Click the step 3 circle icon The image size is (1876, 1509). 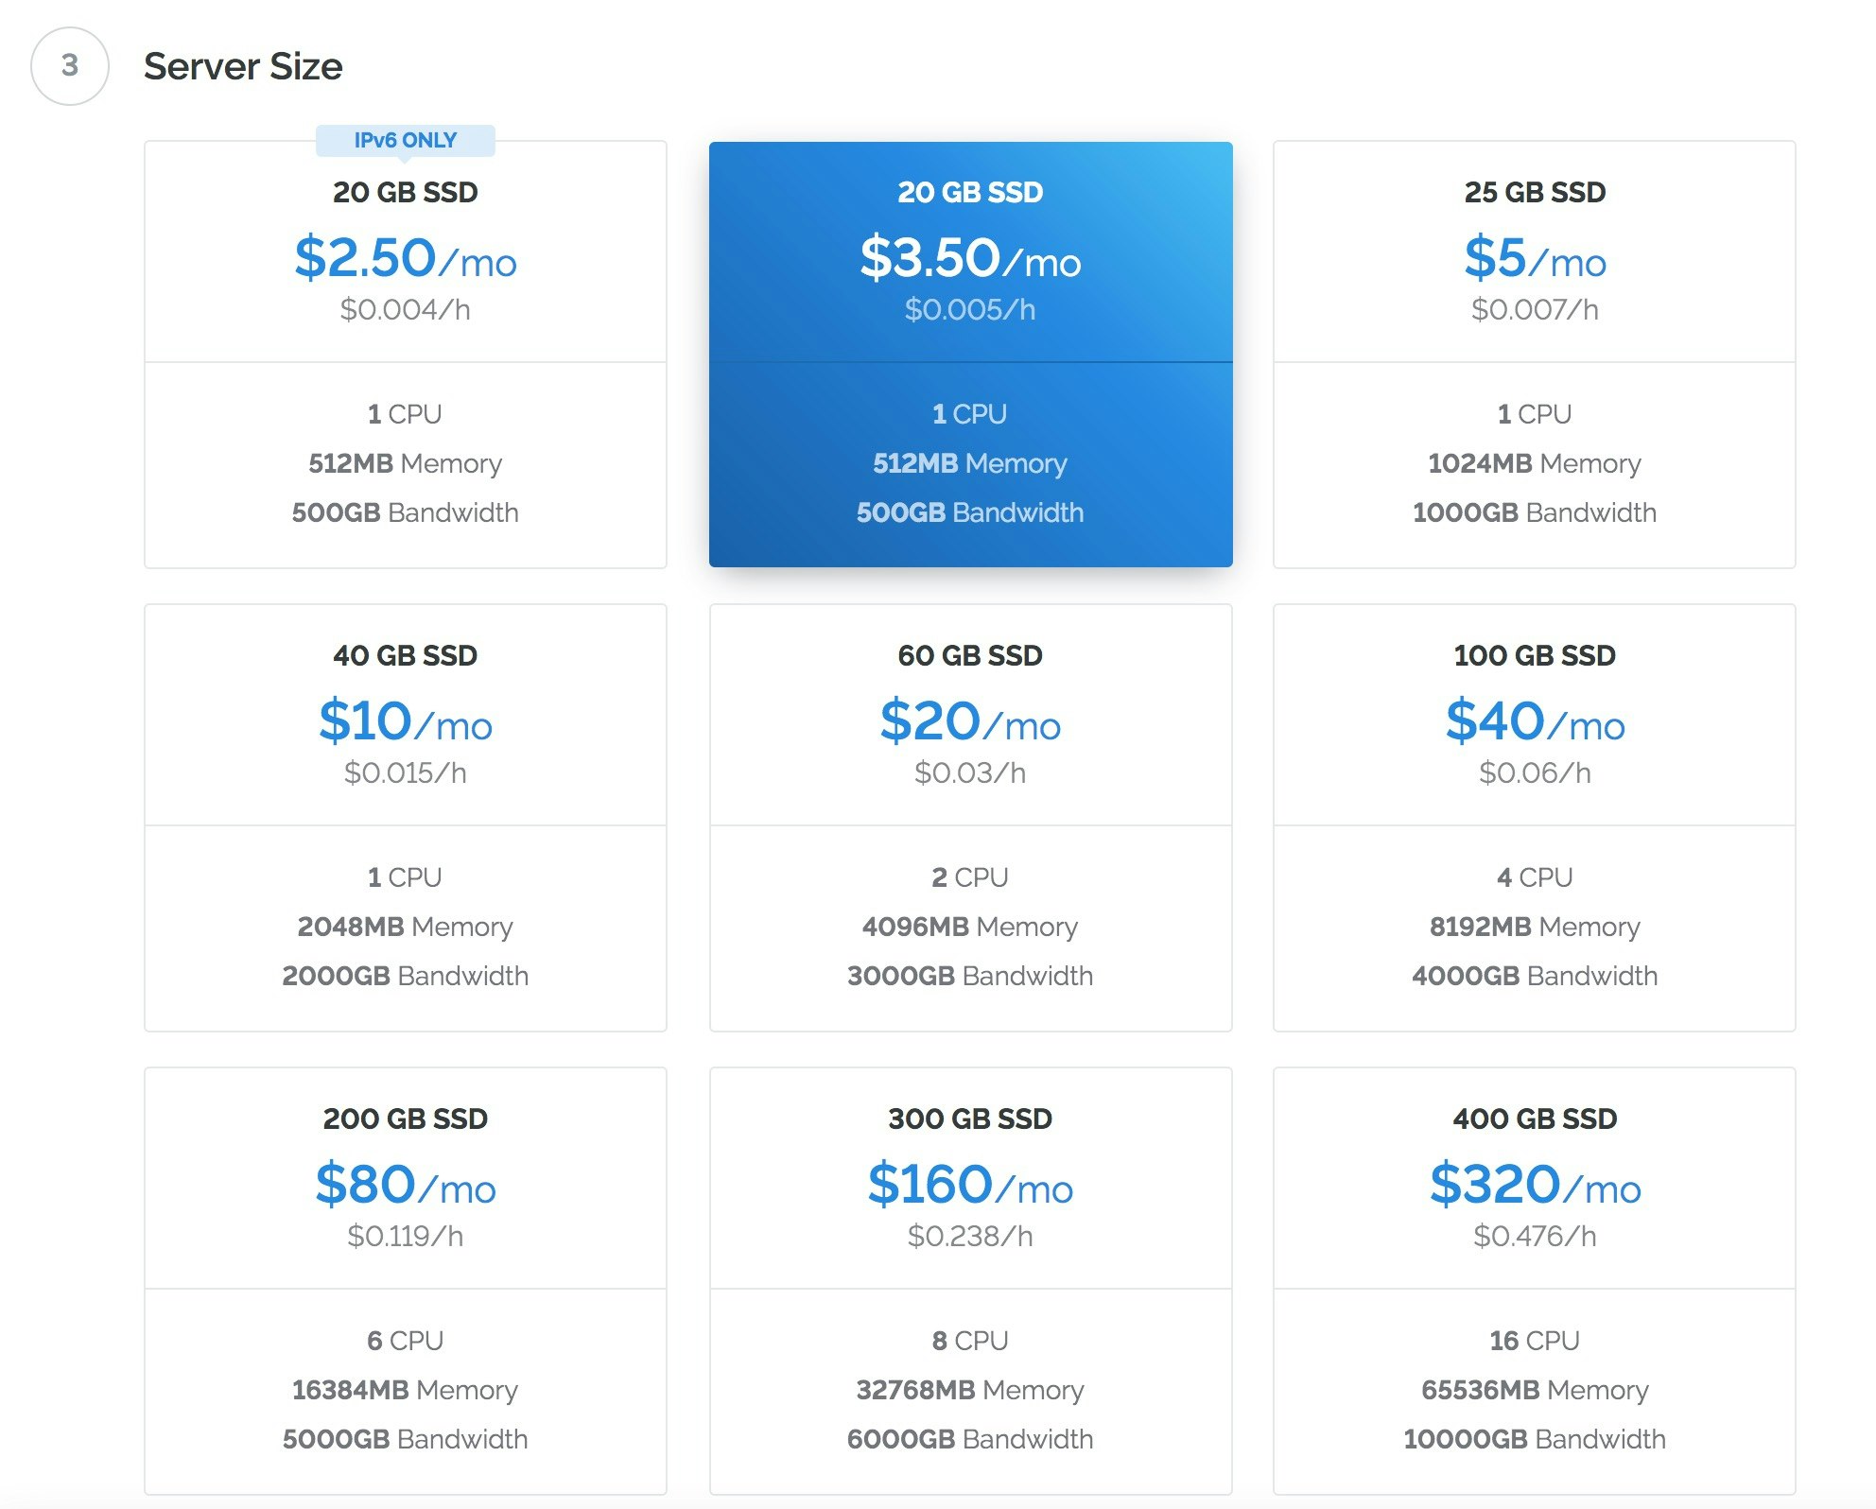[70, 66]
